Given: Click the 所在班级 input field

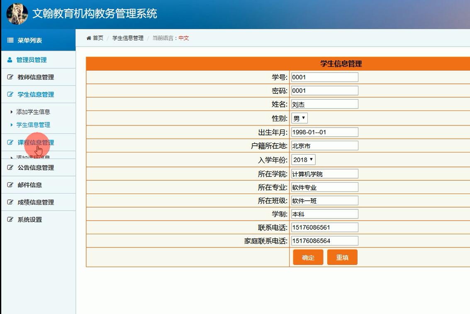Looking at the screenshot, I should pos(325,201).
